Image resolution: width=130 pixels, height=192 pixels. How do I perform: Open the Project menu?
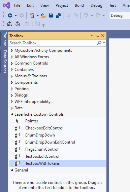[62, 5]
